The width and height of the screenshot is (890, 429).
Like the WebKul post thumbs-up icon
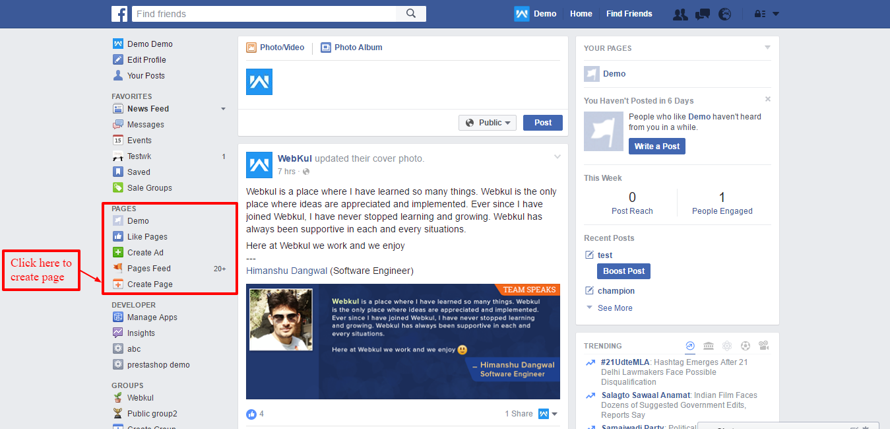[x=251, y=414]
